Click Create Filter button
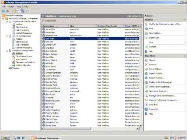Screen dimensions: 187x140 pyautogui.click(x=49, y=21)
